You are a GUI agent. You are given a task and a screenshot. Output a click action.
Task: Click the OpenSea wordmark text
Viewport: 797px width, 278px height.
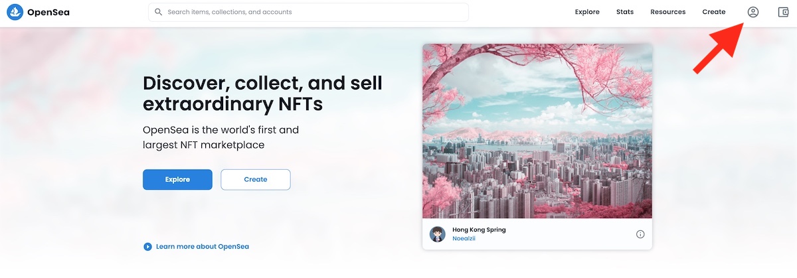(48, 12)
